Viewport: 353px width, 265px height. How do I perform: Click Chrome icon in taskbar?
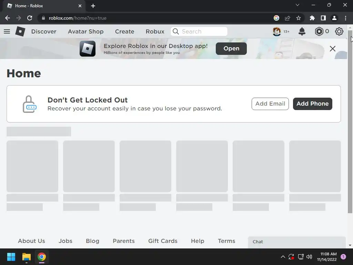coord(42,257)
